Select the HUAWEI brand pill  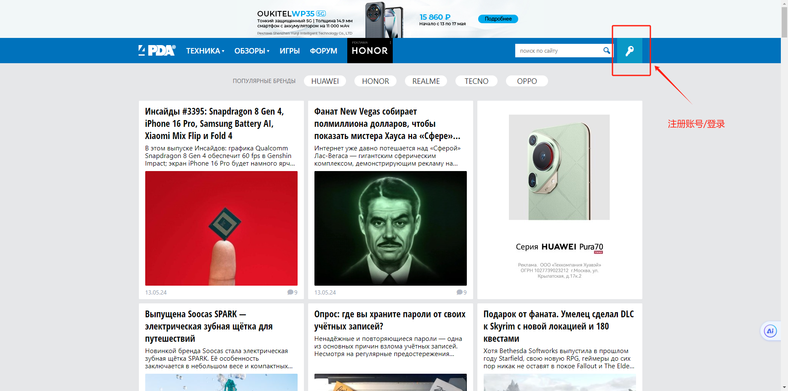point(325,81)
